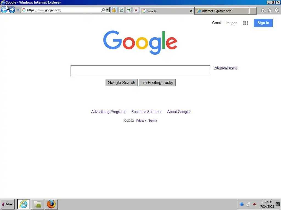Go to the Home page icon
This screenshot has width=281, height=210.
pos(263,10)
